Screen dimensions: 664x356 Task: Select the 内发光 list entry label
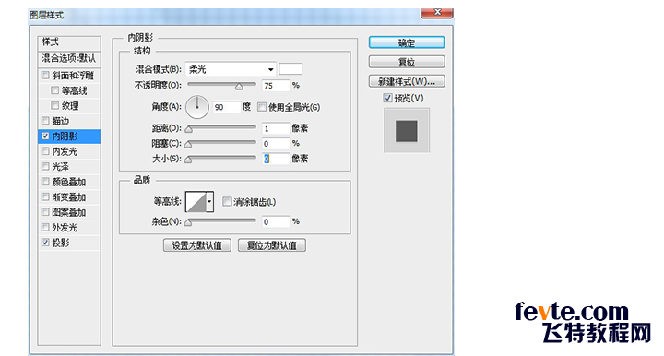65,151
